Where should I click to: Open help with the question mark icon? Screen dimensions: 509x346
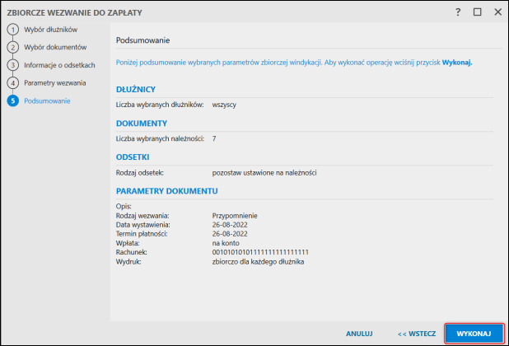point(458,13)
